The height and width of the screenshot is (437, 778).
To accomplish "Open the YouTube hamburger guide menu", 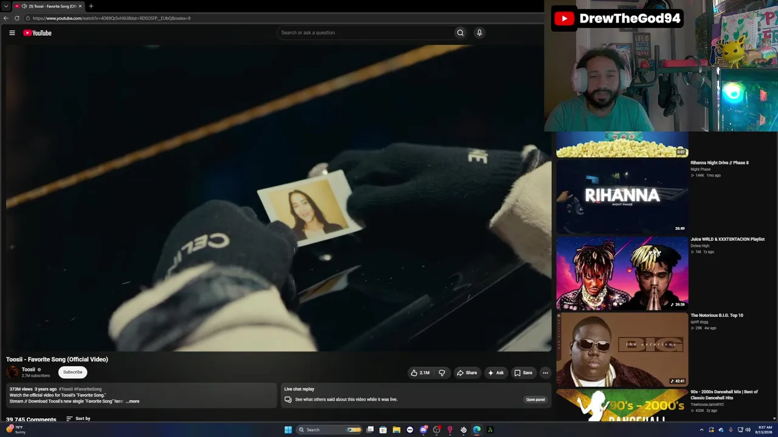I will 12,33.
